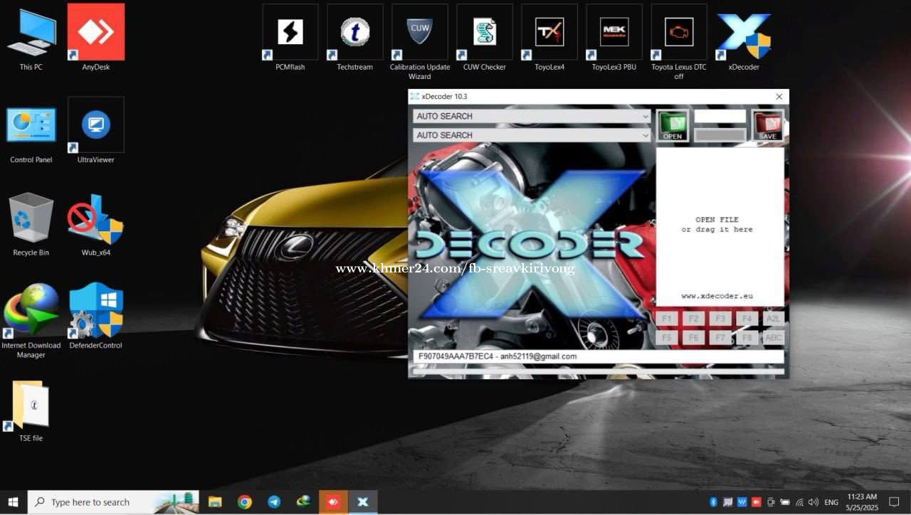Switch to AnyDesk in the taskbar
911x515 pixels.
333,501
